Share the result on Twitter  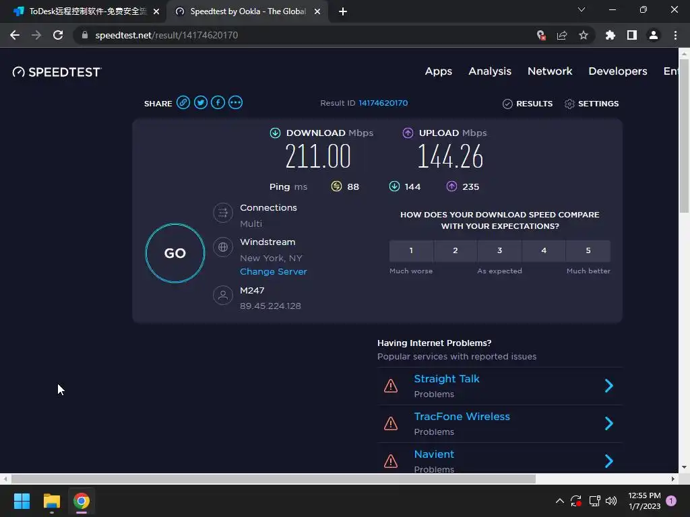click(201, 103)
